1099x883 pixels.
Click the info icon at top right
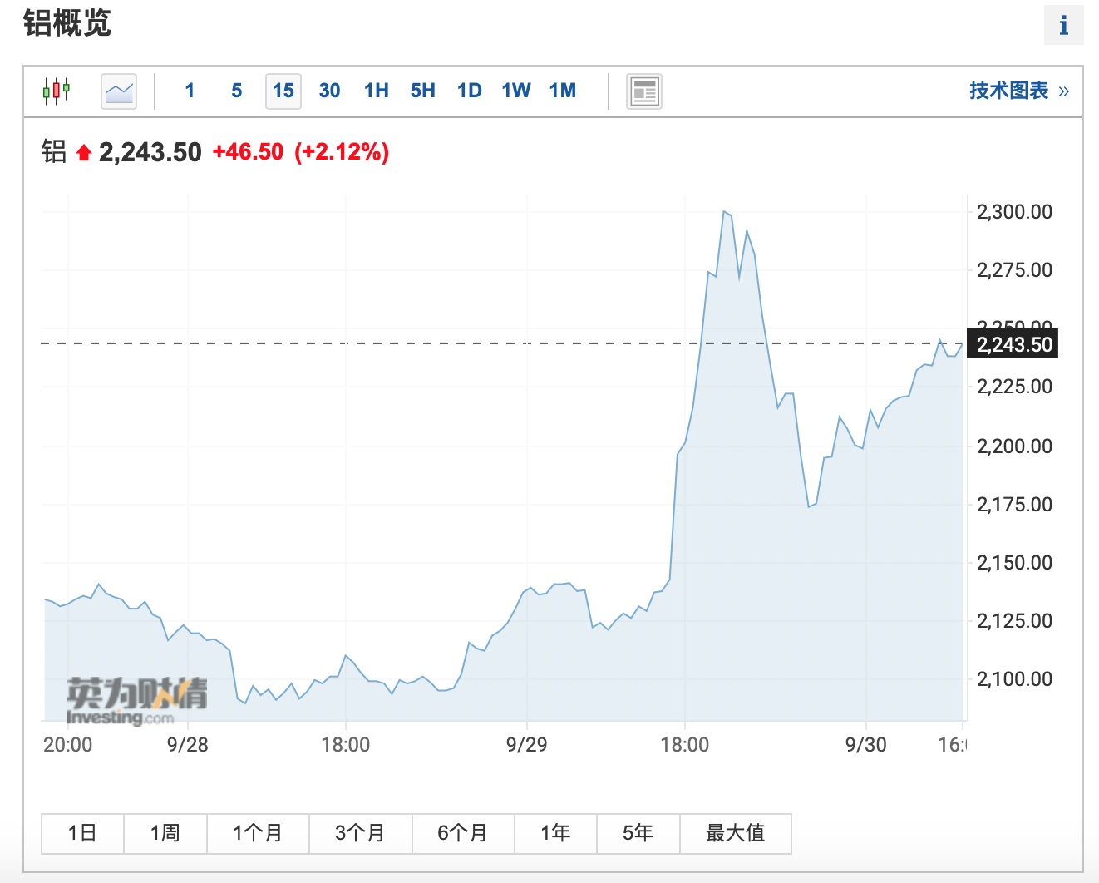[1063, 25]
